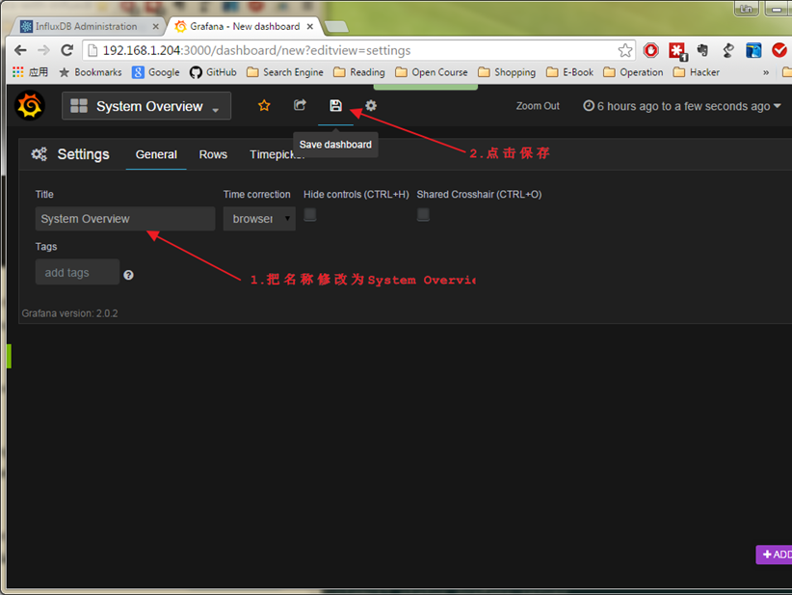Click the Grafana logo icon
792x595 pixels.
30,106
